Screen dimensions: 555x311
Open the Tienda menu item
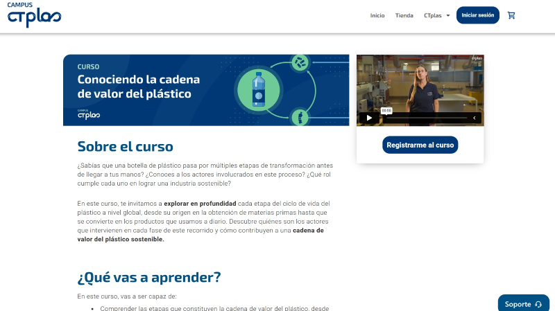click(x=404, y=15)
